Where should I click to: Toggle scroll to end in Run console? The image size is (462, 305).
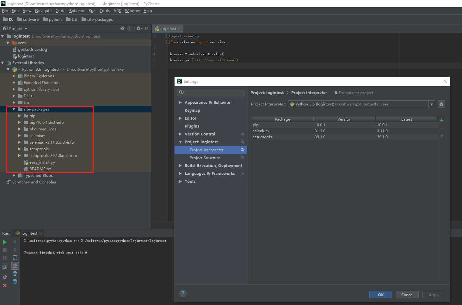click(x=15, y=266)
